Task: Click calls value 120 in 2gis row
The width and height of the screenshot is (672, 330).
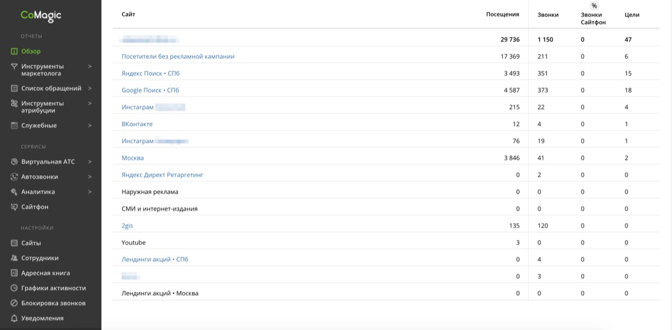Action: [543, 226]
